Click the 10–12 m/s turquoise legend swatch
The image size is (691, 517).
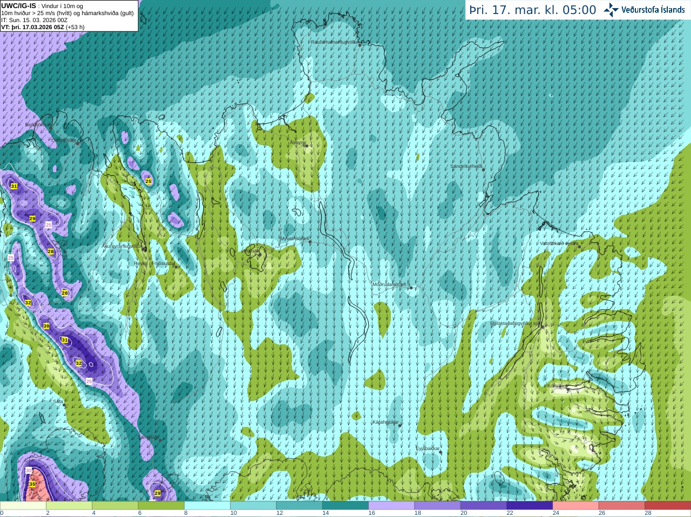253,506
